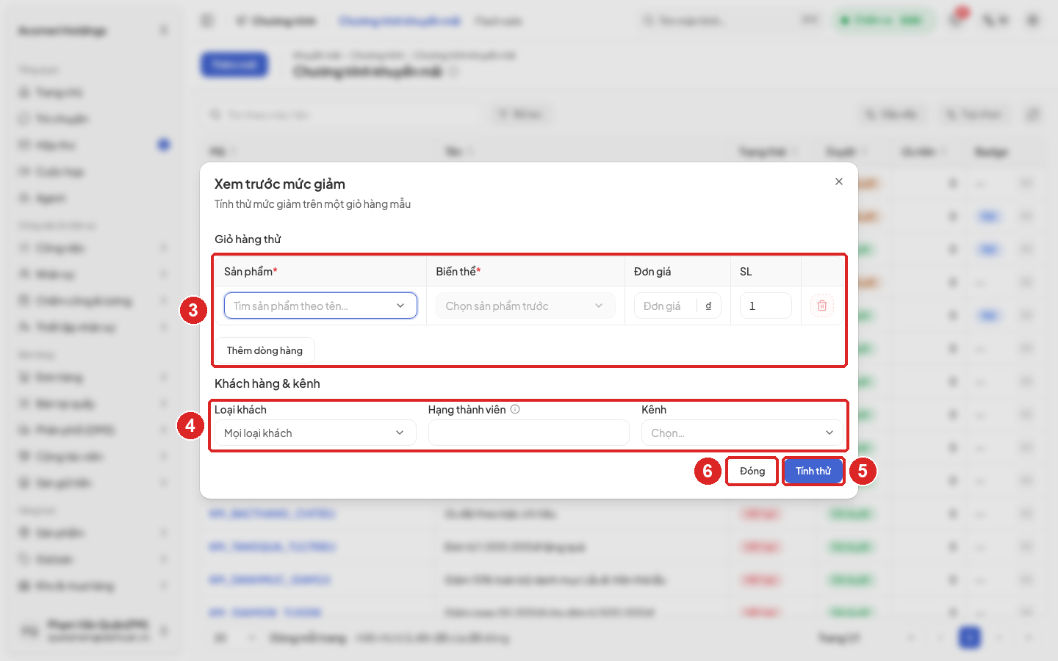This screenshot has height=661, width=1058.
Task: Open the Sản phẩm search dropdown
Action: pyautogui.click(x=320, y=306)
